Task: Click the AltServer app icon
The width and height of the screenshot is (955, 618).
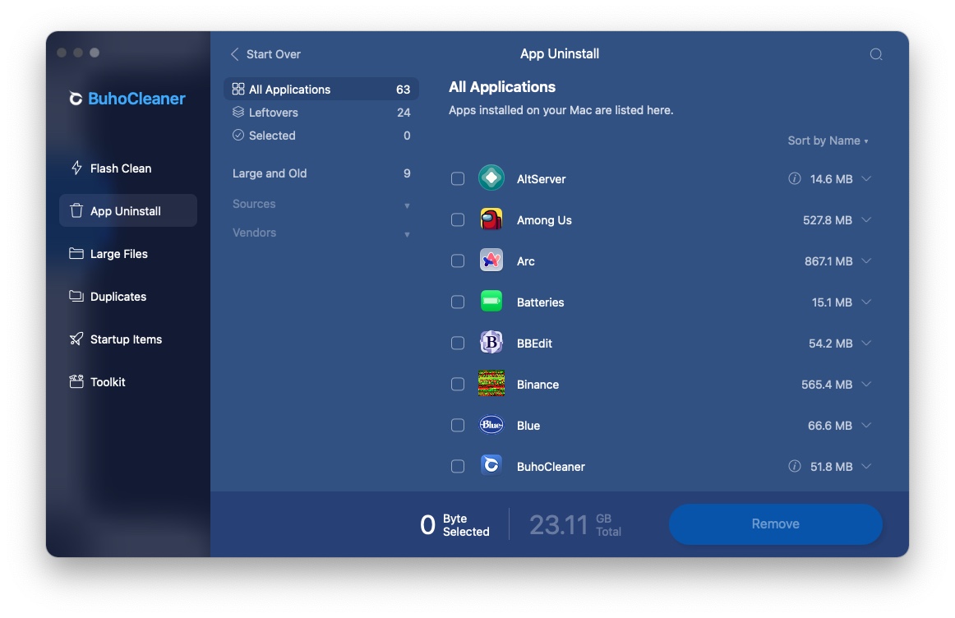Action: click(491, 178)
